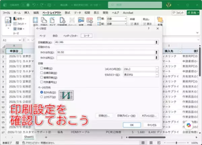Screen dimensions: 202x145
Task: Click the green Share (共有) button
Action: 193,12
